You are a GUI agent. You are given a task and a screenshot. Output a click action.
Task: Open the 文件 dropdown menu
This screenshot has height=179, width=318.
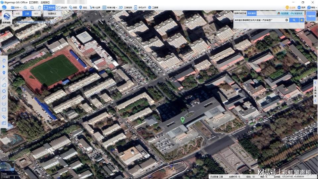click(15, 7)
